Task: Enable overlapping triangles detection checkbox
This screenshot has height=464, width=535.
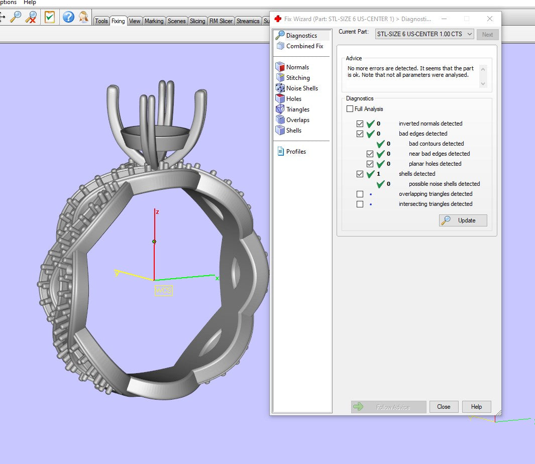Action: [360, 194]
